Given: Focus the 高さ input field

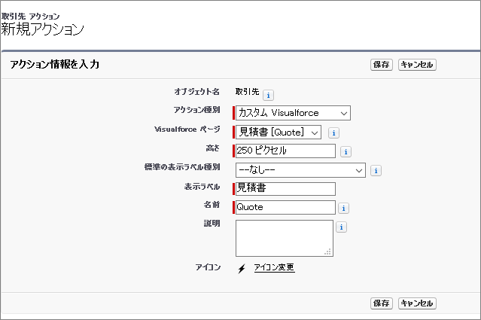Looking at the screenshot, I should 285,151.
